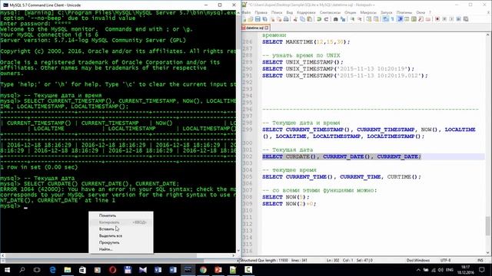The height and width of the screenshot is (276, 492).
Task: Open Chrome from taskbar
Action: [x=203, y=270]
